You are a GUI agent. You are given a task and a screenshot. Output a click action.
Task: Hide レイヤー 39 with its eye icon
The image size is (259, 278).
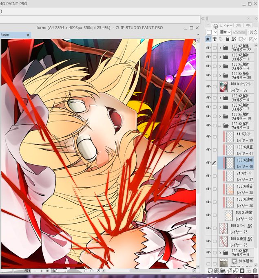click(208, 137)
